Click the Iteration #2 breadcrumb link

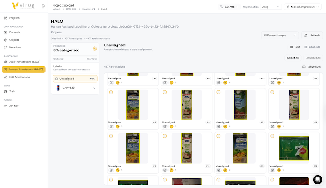[x=88, y=9]
